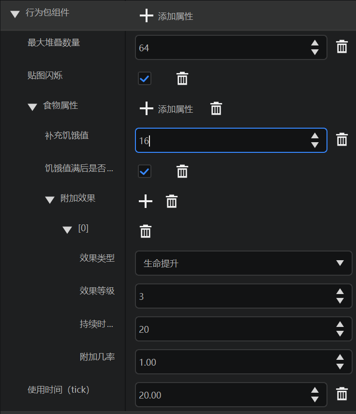The height and width of the screenshot is (414, 356).
Task: Click 添加属性 button in 行为包组件 header
Action: 166,16
